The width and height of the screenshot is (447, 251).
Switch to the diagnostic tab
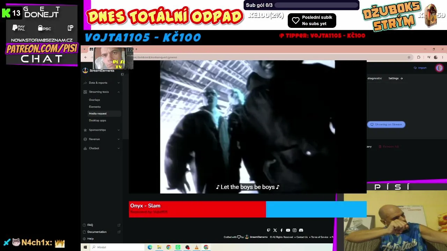tap(374, 78)
